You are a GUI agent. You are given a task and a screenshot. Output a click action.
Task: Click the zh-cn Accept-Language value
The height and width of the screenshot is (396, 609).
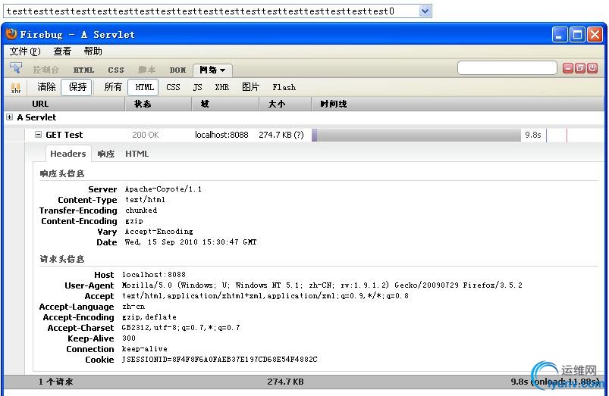point(133,307)
